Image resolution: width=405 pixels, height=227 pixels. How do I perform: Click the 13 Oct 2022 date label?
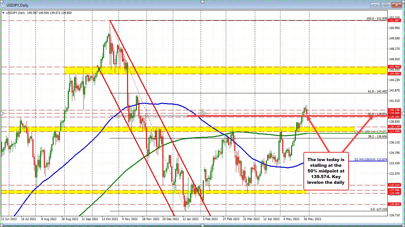(109, 219)
